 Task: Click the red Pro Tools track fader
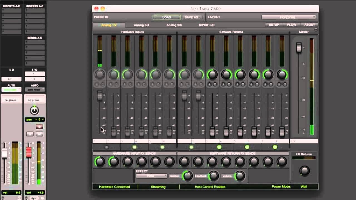[29, 152]
